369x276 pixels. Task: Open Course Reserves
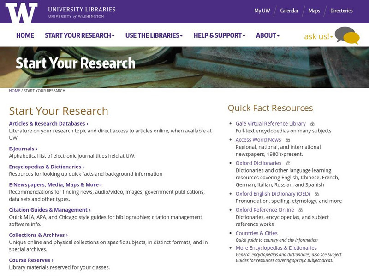[31, 260]
